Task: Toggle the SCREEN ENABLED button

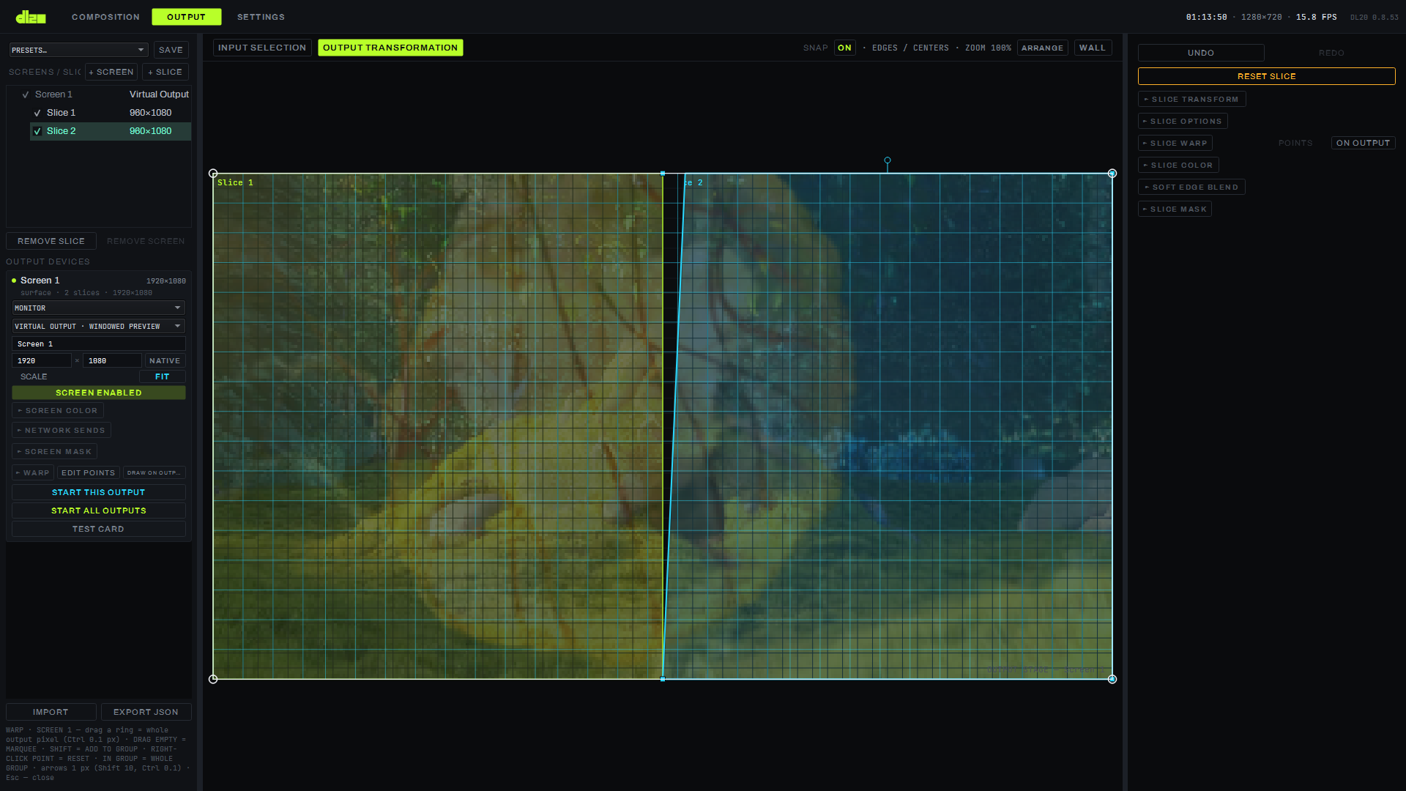Action: click(x=99, y=393)
